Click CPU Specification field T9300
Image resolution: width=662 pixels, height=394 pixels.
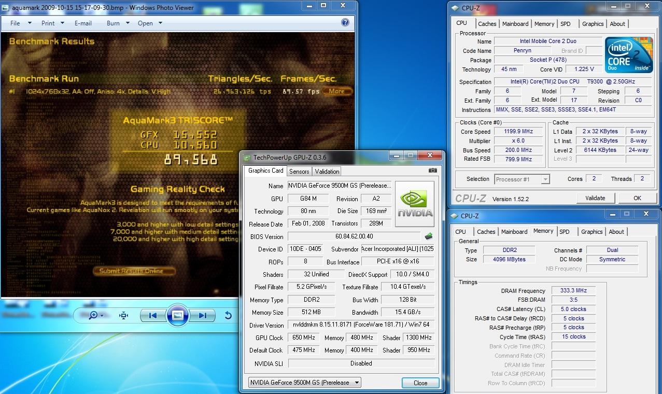pyautogui.click(x=572, y=82)
